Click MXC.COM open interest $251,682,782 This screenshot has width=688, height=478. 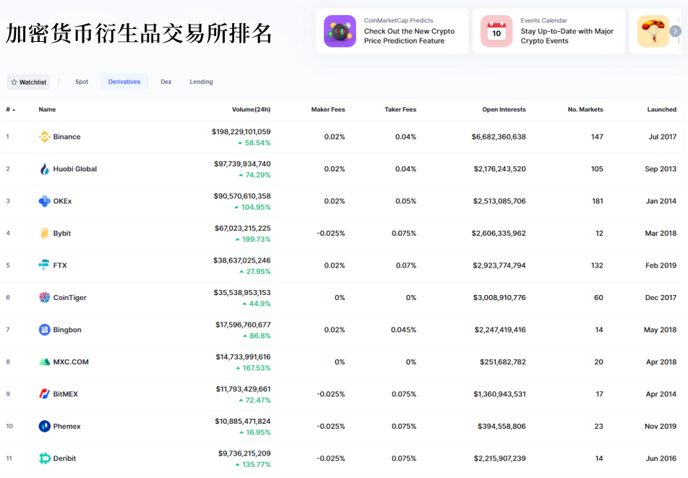coord(503,362)
